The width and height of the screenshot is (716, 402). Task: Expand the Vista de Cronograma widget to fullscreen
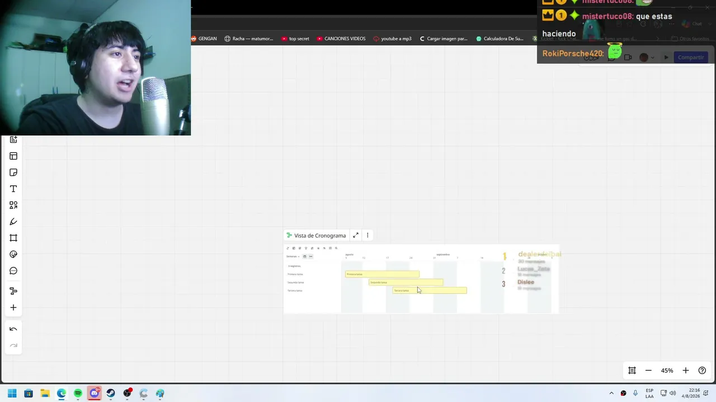coord(356,236)
